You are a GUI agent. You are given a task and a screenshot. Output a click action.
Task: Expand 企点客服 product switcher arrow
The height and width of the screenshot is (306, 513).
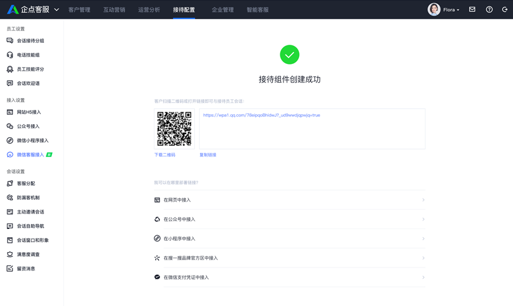coord(56,10)
